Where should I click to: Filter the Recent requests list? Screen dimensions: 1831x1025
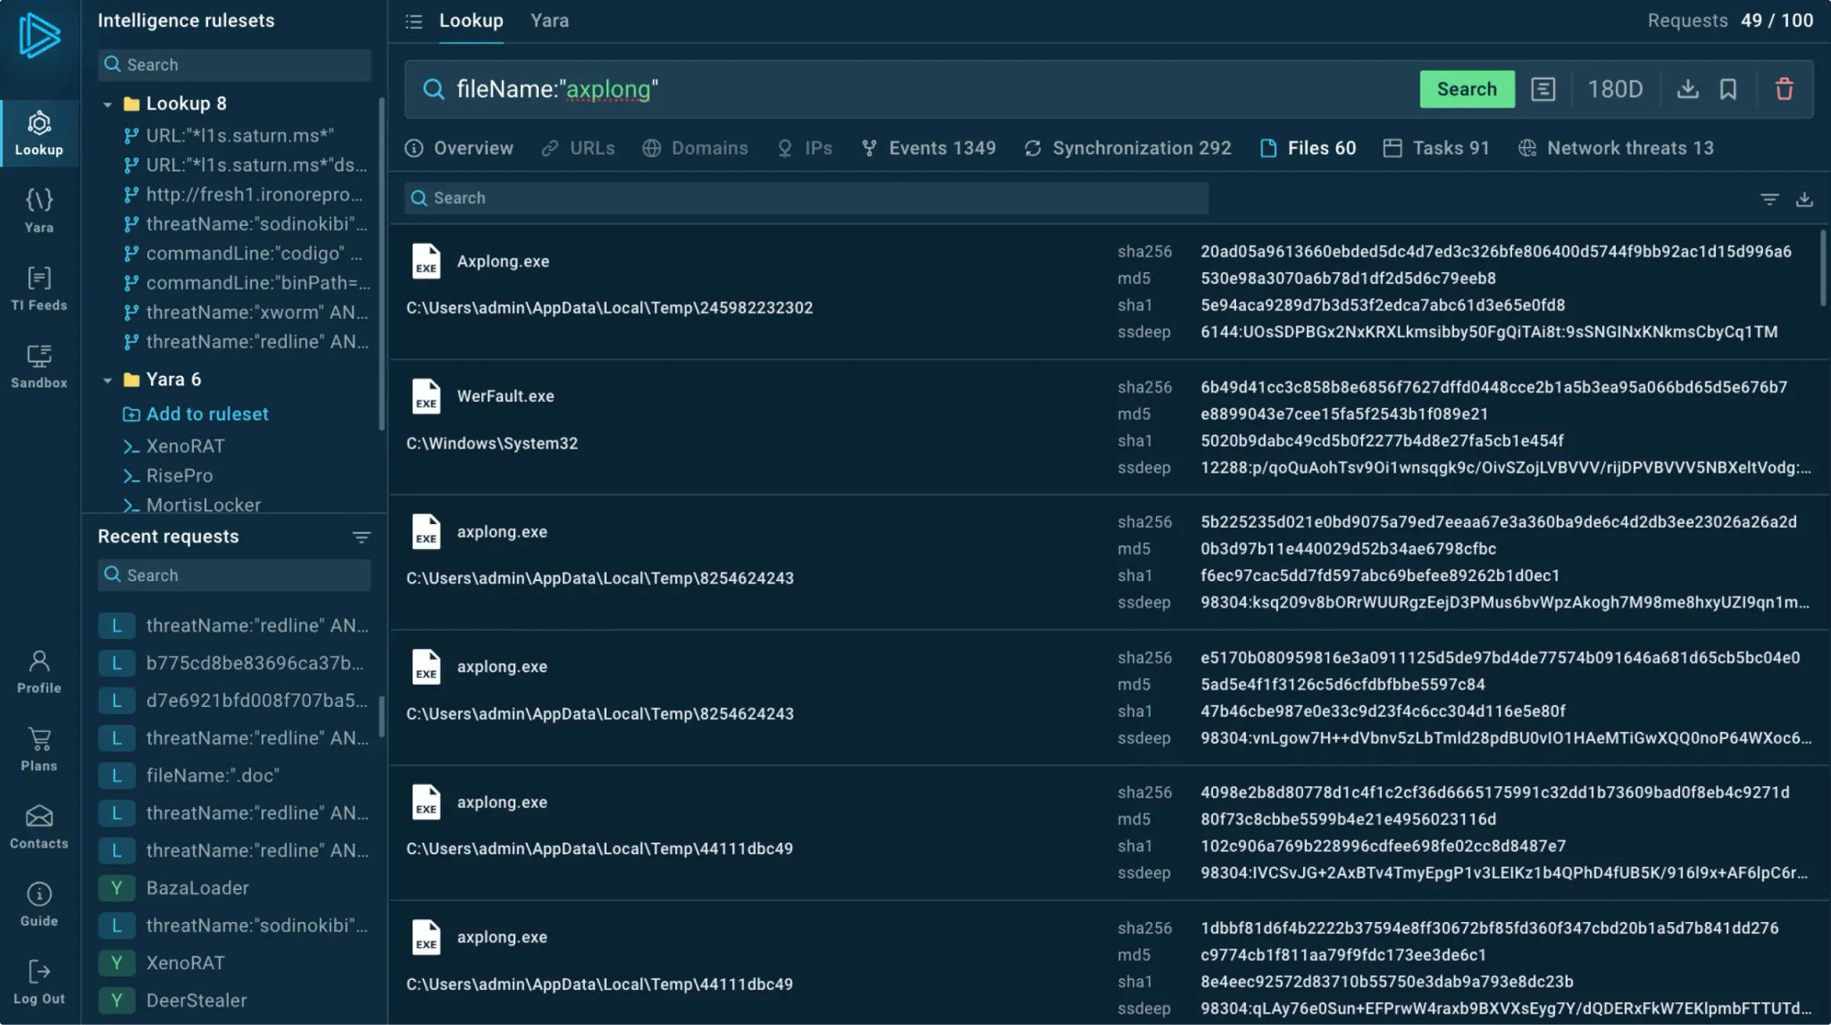(x=362, y=537)
